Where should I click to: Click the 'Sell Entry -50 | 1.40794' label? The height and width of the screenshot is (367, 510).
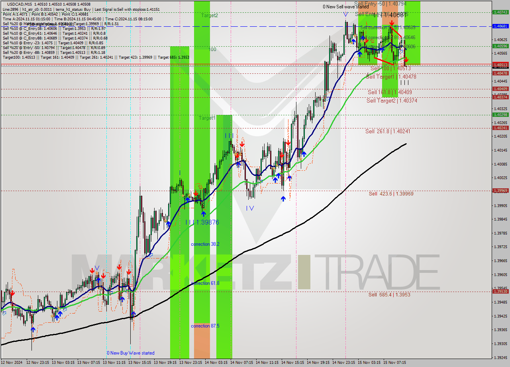[x=380, y=4]
